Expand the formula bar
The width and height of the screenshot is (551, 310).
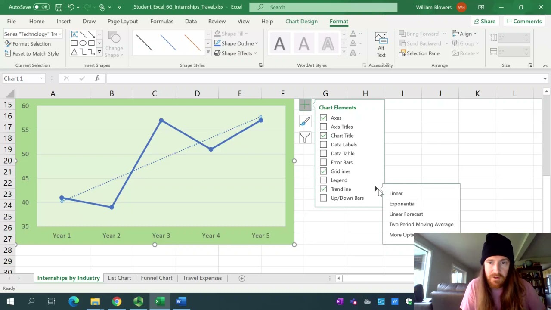tap(545, 78)
